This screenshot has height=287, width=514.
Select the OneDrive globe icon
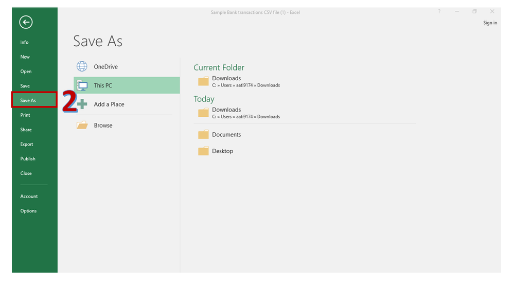82,67
